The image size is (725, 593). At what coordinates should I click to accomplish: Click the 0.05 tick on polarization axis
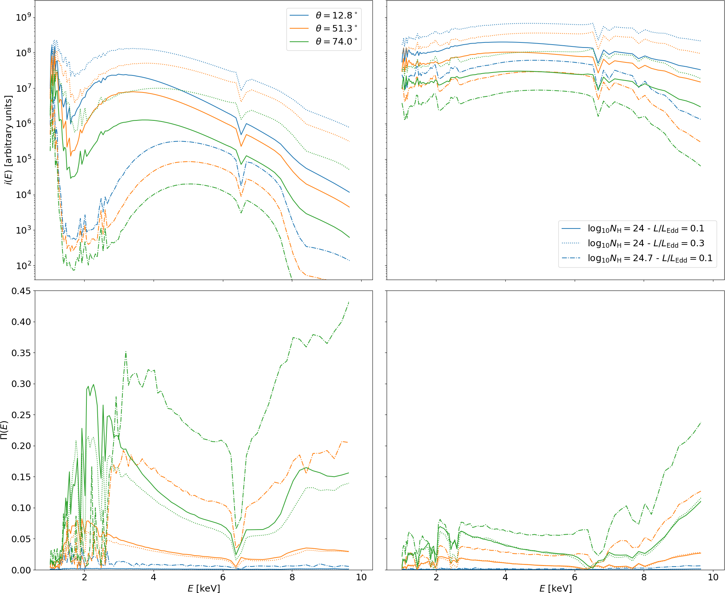(x=21, y=539)
